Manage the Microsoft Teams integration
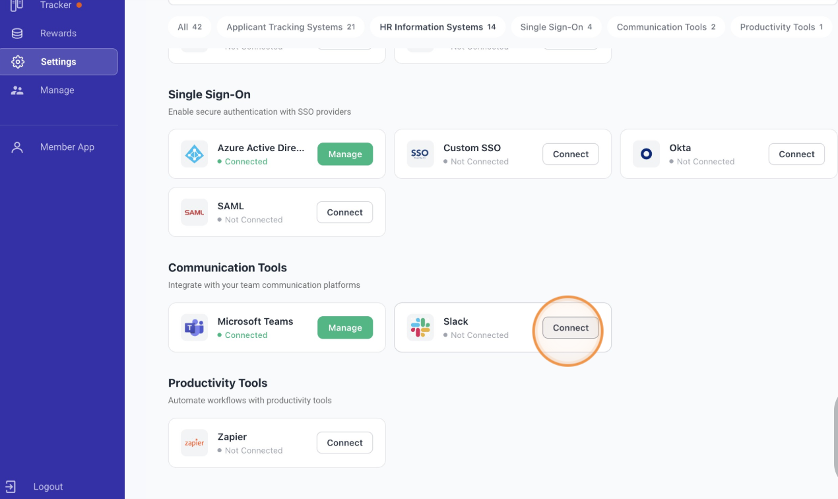This screenshot has height=499, width=838. click(x=345, y=327)
